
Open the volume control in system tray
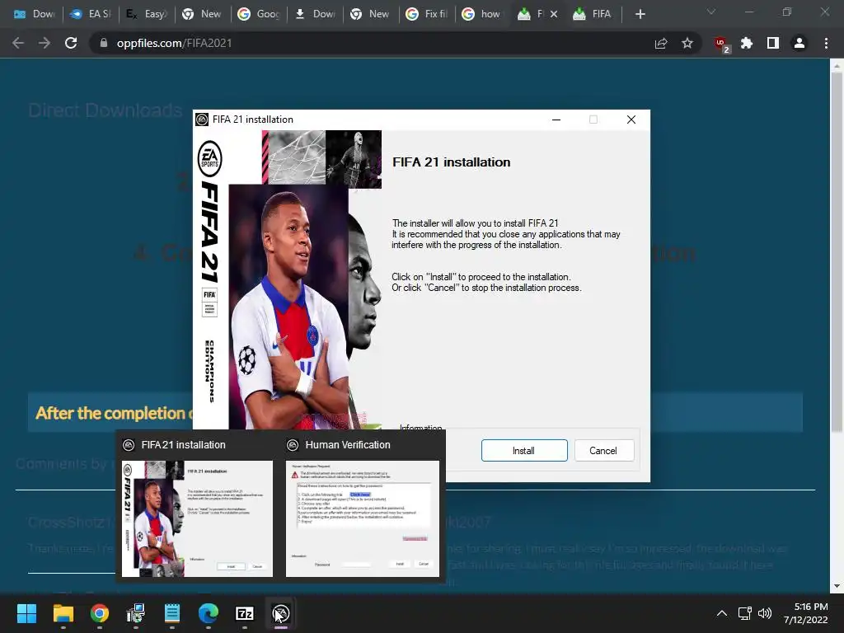[764, 613]
